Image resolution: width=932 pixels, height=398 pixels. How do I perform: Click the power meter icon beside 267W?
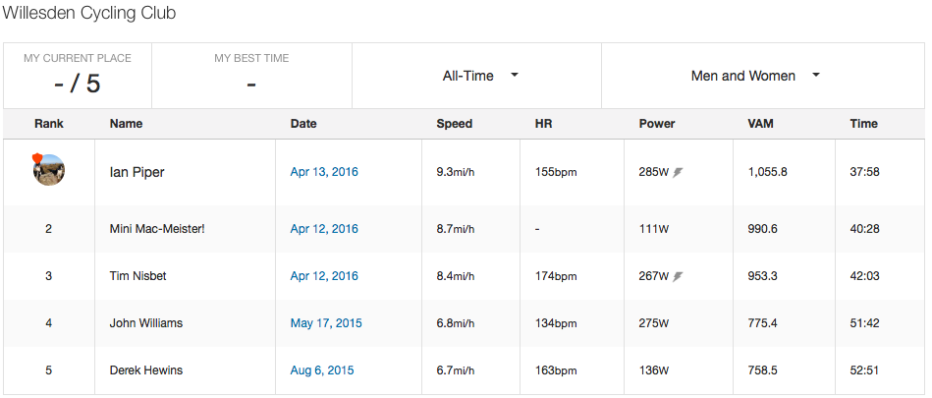[x=678, y=277]
